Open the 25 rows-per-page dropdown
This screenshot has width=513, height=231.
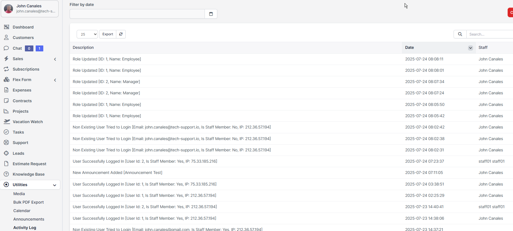click(87, 34)
